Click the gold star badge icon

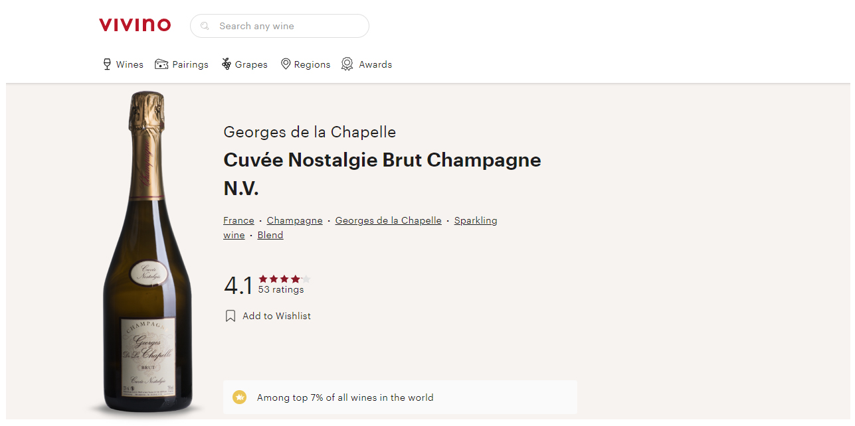(x=239, y=397)
